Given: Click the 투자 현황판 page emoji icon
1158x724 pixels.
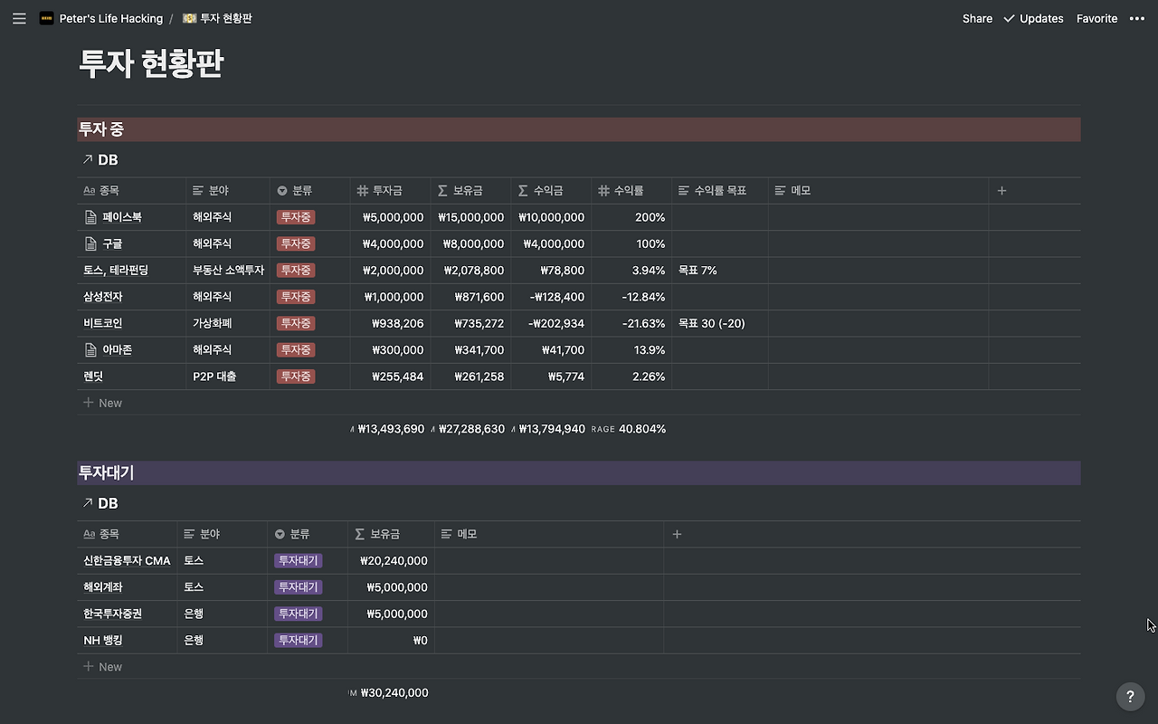Looking at the screenshot, I should [189, 18].
